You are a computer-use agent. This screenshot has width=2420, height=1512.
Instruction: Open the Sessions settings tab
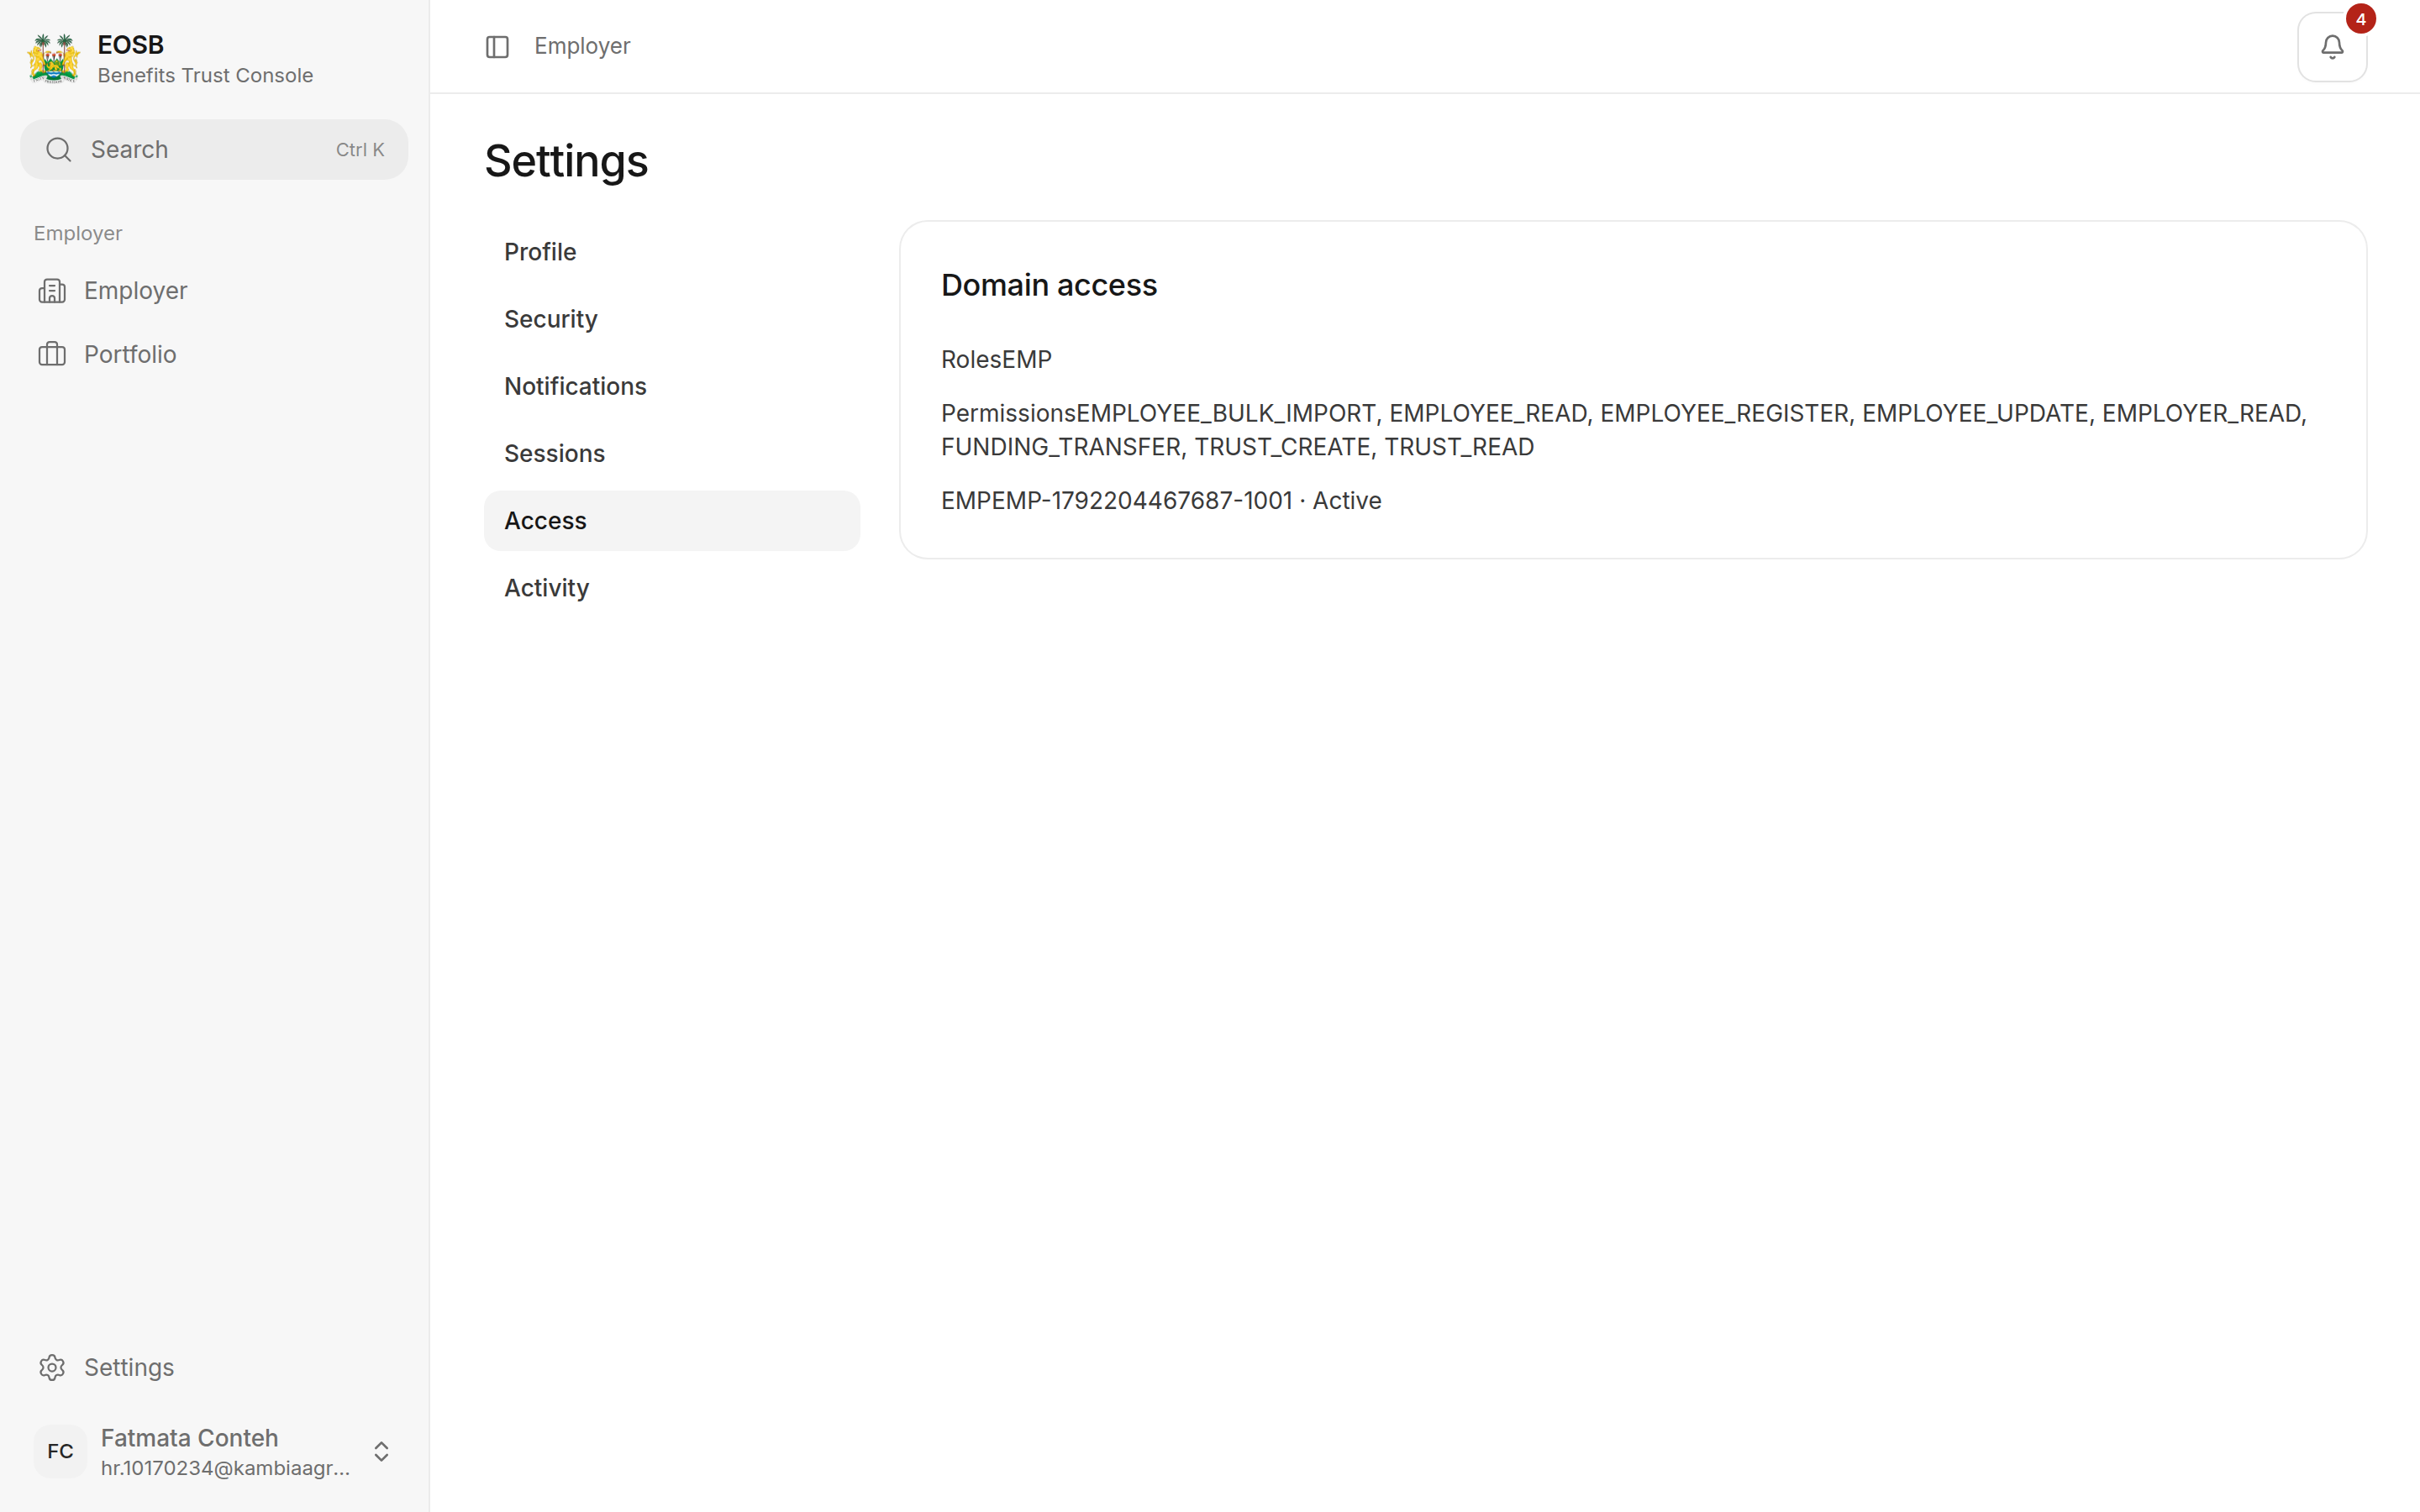pyautogui.click(x=671, y=454)
